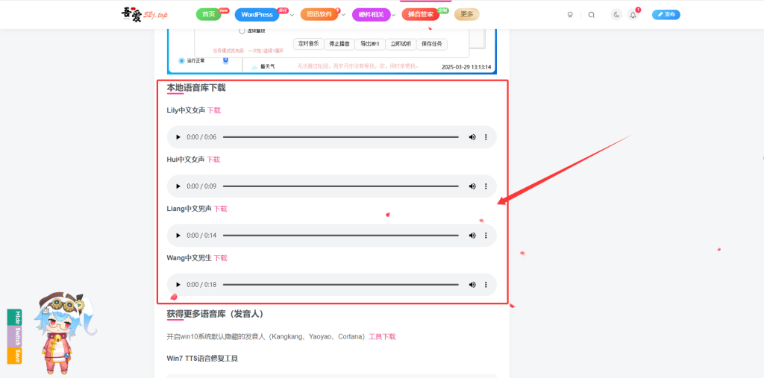This screenshot has height=378, width=764.
Task: Expand the WordPress menu dropdown arrow
Action: click(x=292, y=15)
